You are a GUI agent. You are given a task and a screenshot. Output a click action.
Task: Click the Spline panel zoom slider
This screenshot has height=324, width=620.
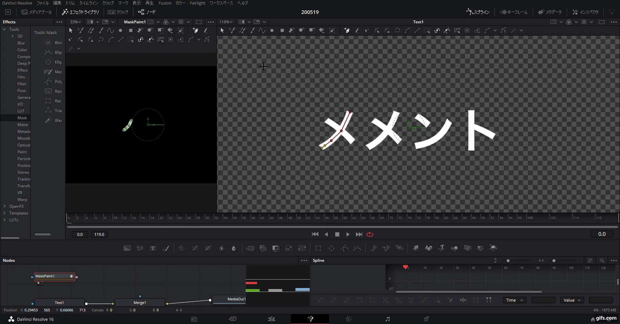[508, 260]
